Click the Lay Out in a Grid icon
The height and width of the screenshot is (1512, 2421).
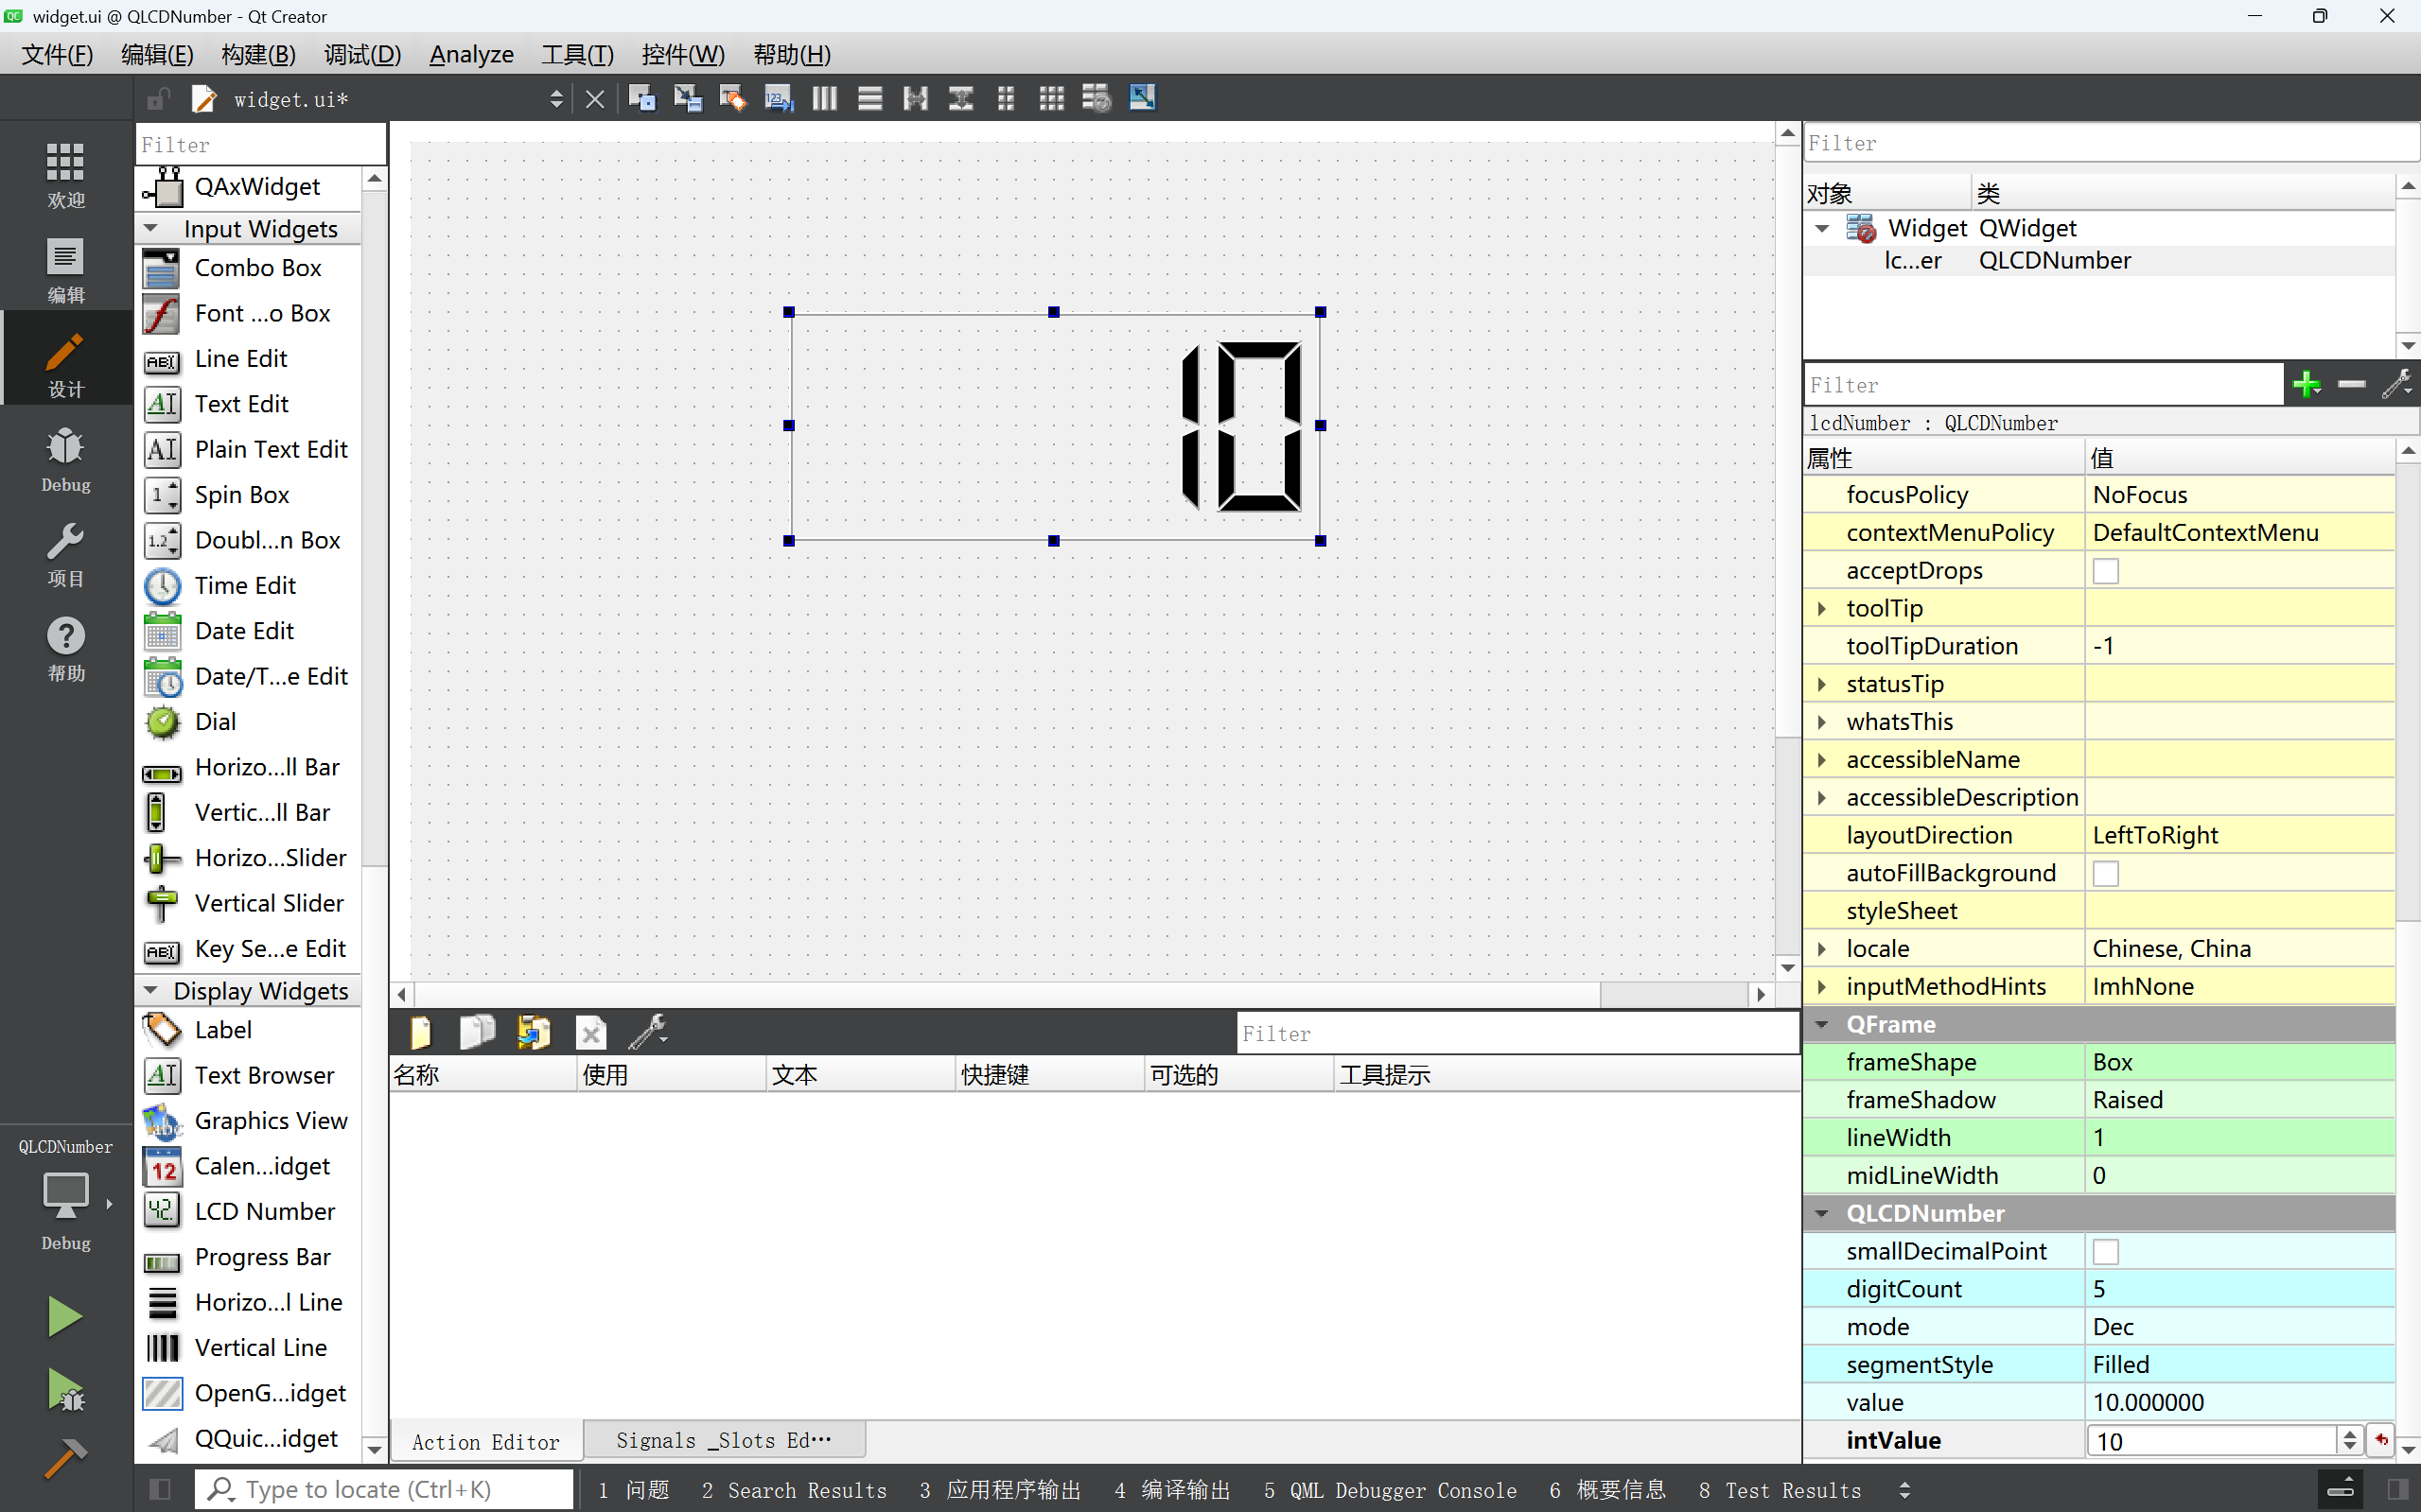click(1050, 98)
